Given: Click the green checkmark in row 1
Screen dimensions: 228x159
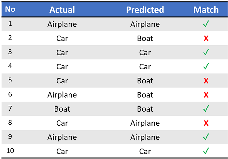Looking at the screenshot, I should pos(206,24).
